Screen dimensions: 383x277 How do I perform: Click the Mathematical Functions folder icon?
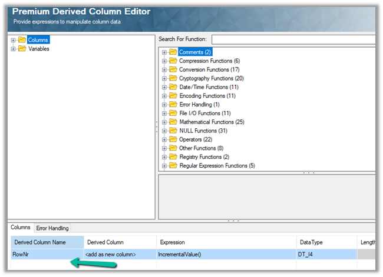tap(173, 122)
